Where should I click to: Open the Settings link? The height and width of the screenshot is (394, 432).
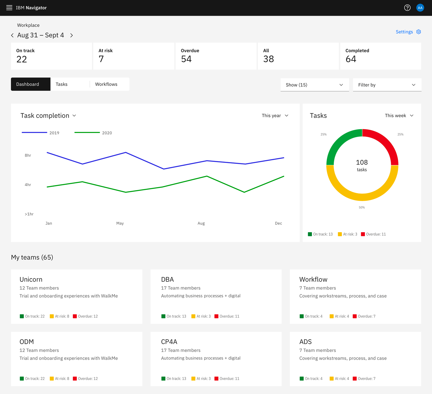tap(404, 32)
